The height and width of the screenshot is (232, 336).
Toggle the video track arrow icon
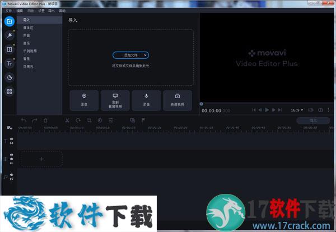pyautogui.click(x=12, y=163)
